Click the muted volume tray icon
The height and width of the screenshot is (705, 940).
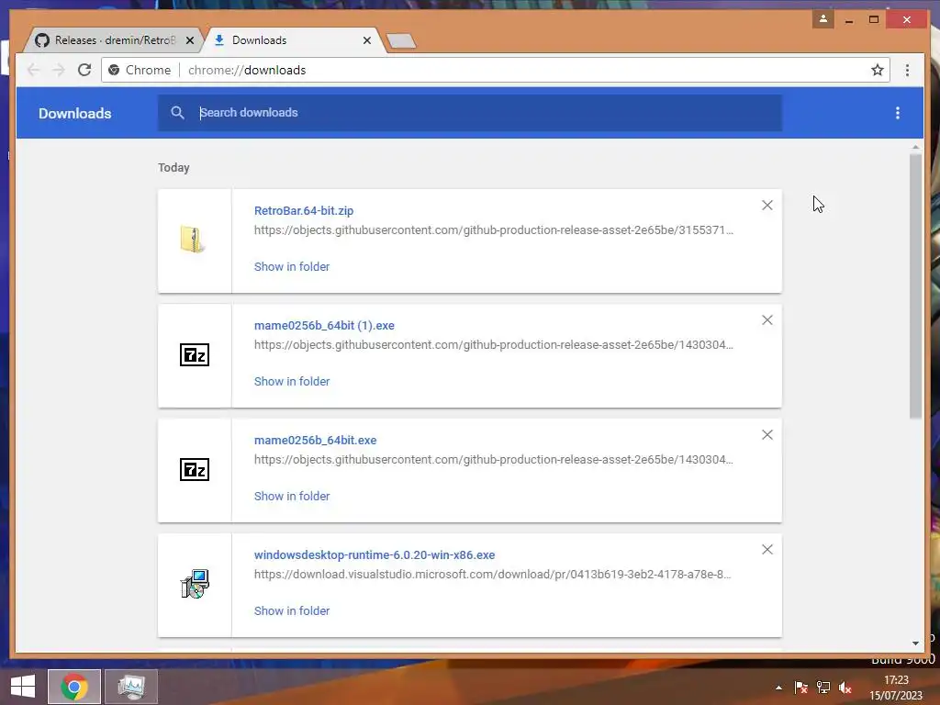(845, 688)
